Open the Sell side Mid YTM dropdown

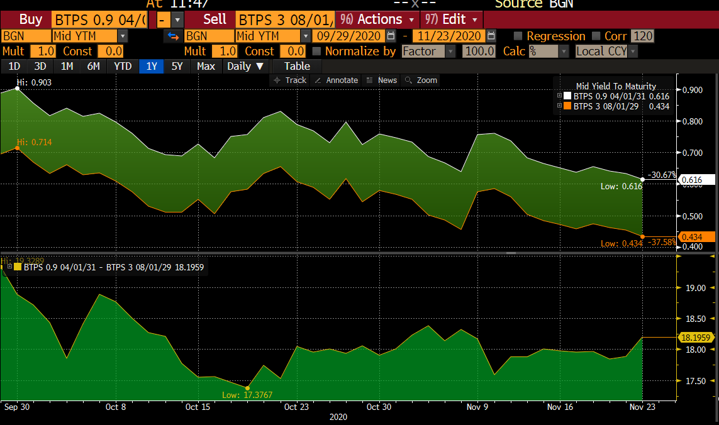(x=306, y=36)
